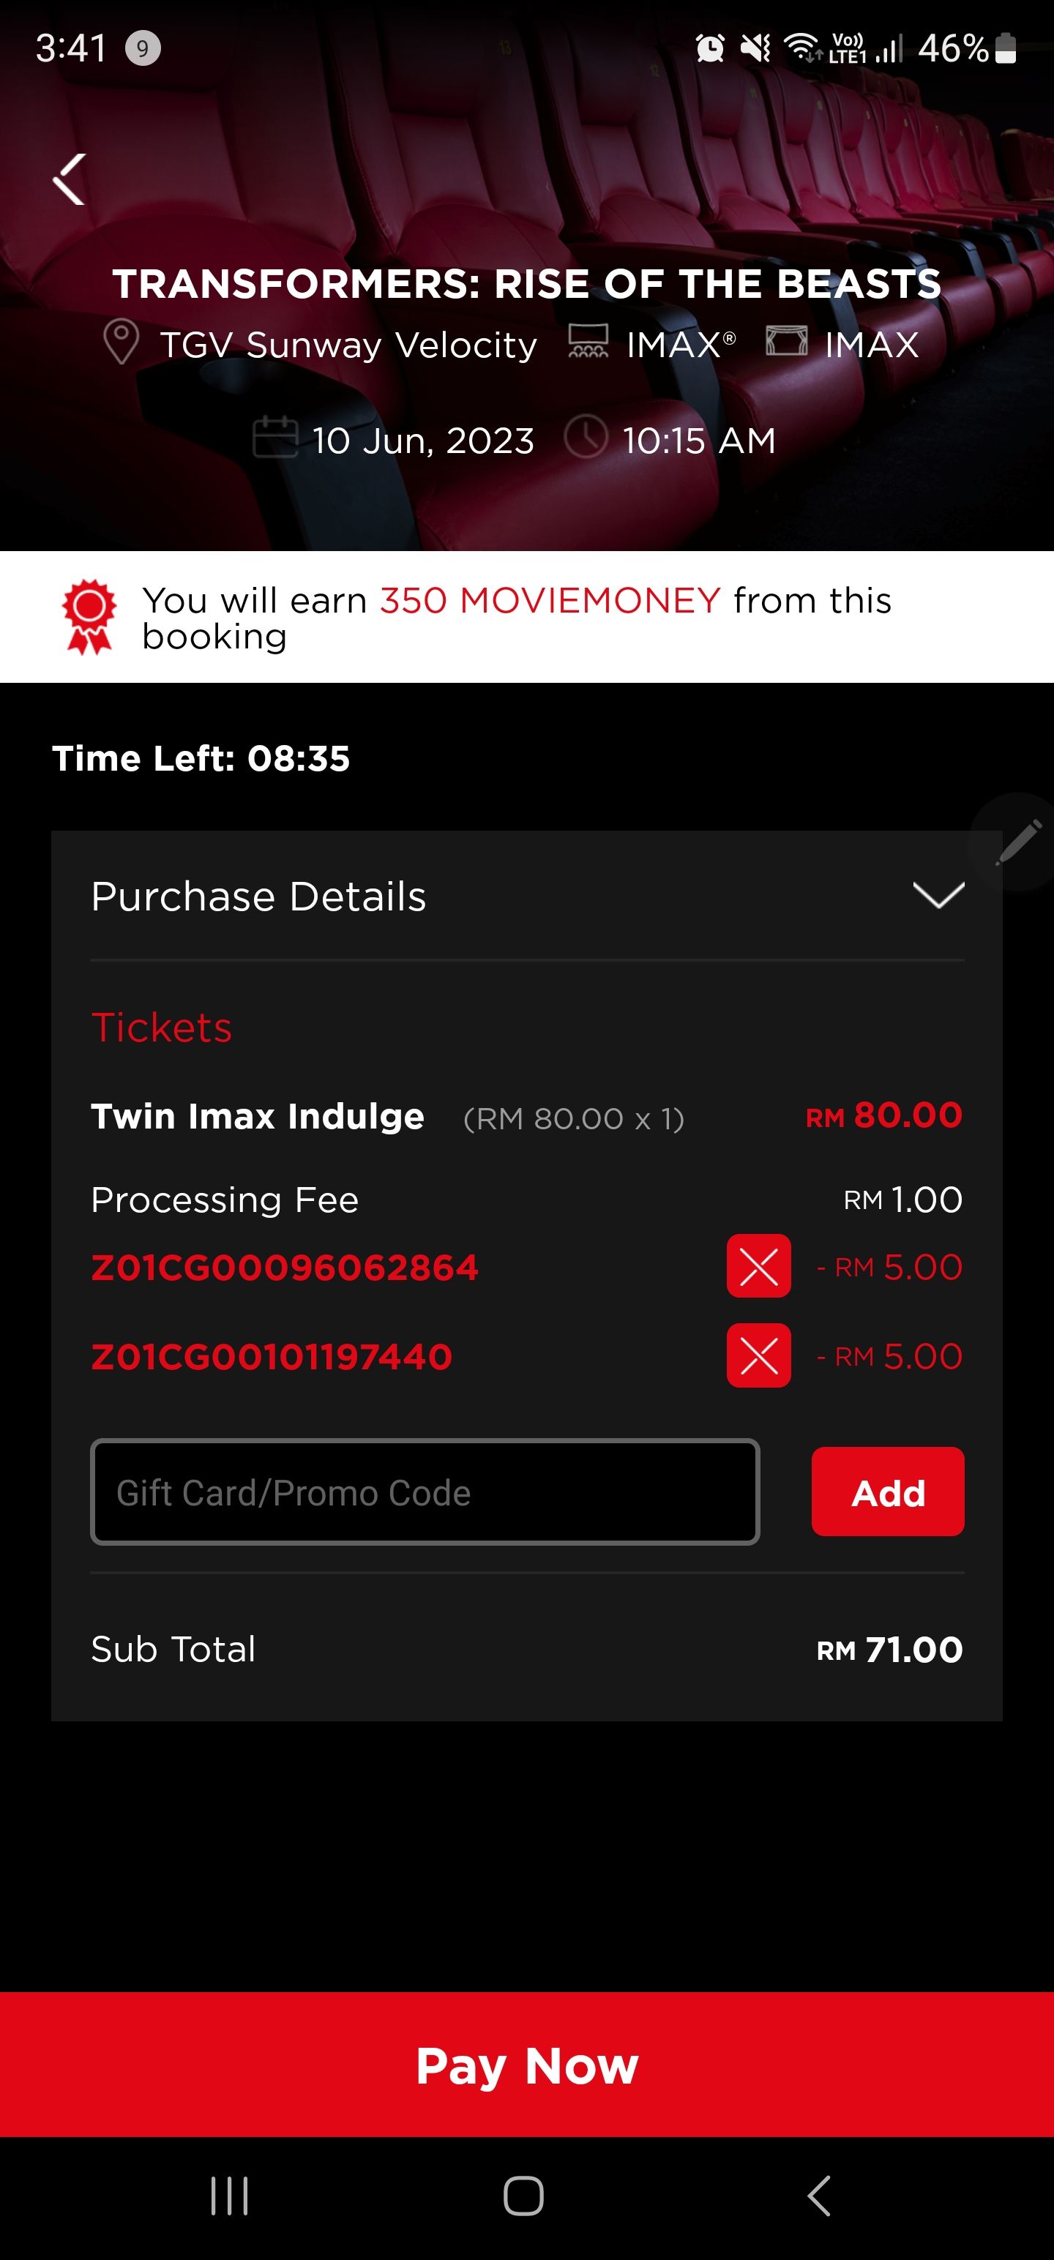
Task: Tap the showtime clock icon
Action: tap(586, 437)
